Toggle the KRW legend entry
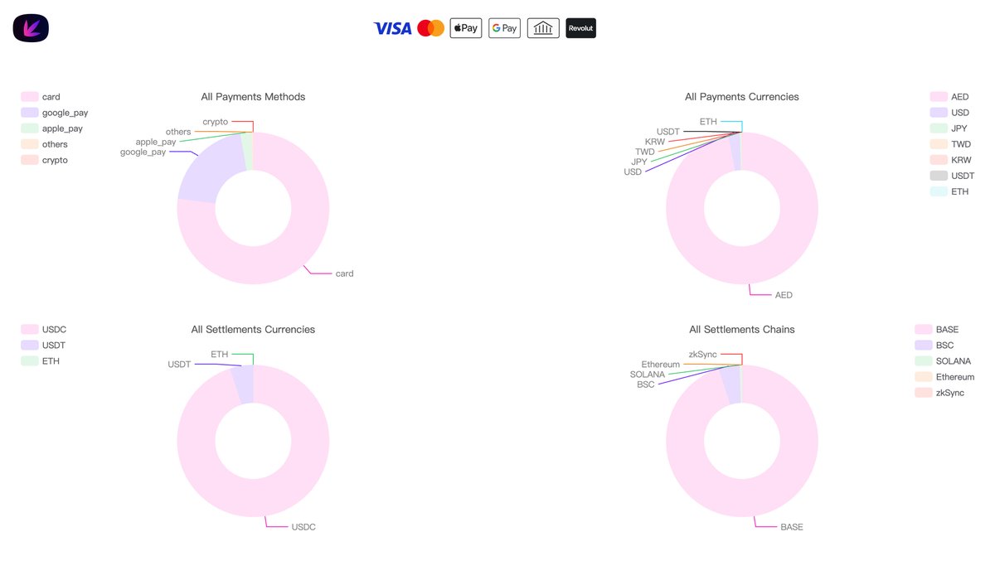The width and height of the screenshot is (995, 561). (x=951, y=160)
